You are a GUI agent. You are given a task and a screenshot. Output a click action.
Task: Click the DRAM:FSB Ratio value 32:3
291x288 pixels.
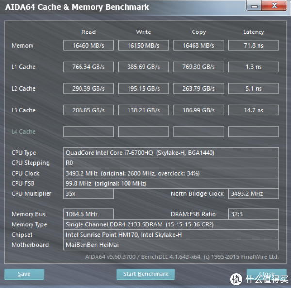click(x=254, y=214)
